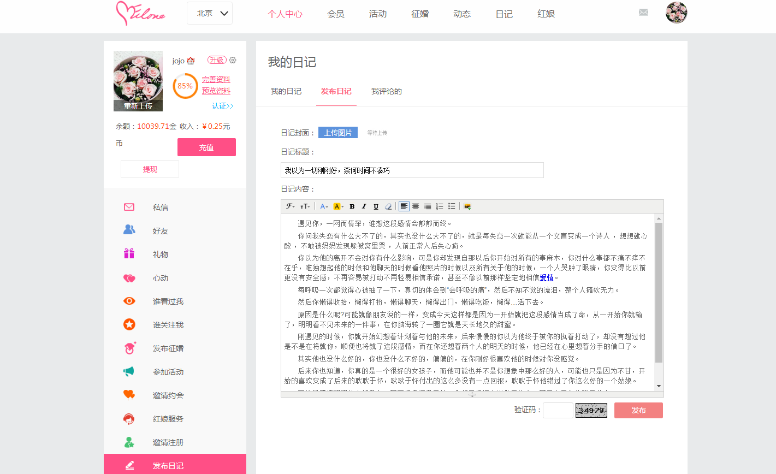Screen dimensions: 776x474
Task: Click the settings gear next to 升级
Action: (x=233, y=60)
